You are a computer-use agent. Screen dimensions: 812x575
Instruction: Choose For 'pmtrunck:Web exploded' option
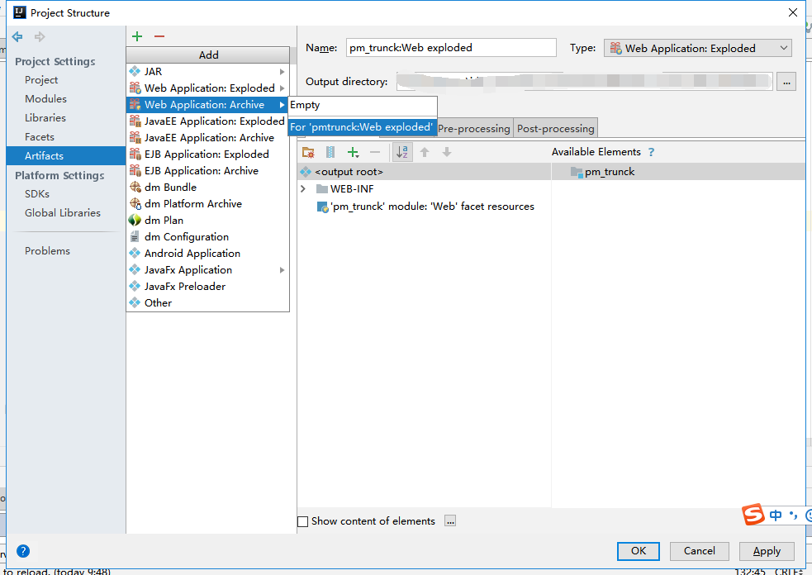pyautogui.click(x=363, y=127)
